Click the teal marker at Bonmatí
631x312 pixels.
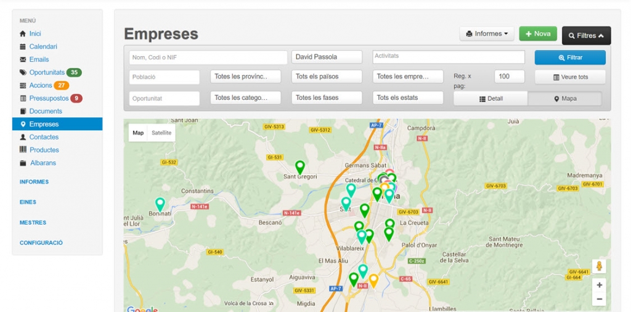160,204
